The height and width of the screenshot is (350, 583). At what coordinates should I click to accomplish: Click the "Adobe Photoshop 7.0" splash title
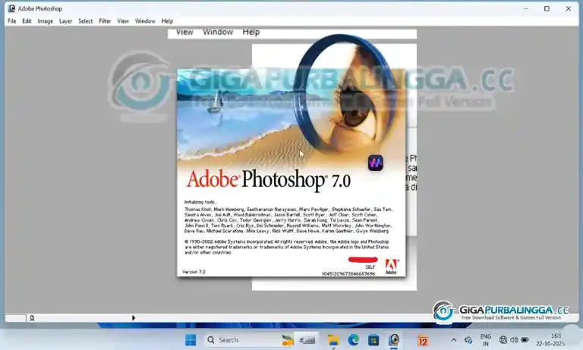(x=269, y=180)
